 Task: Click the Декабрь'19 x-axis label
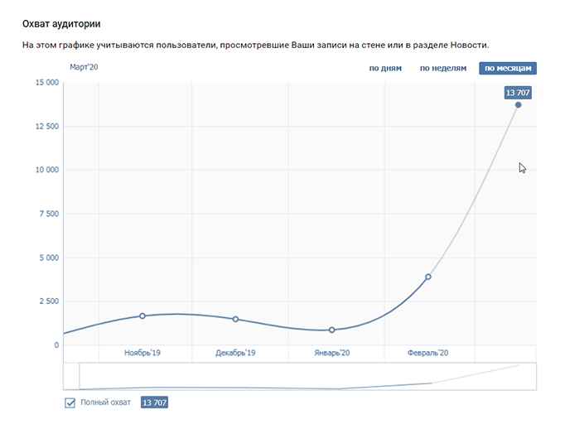235,353
